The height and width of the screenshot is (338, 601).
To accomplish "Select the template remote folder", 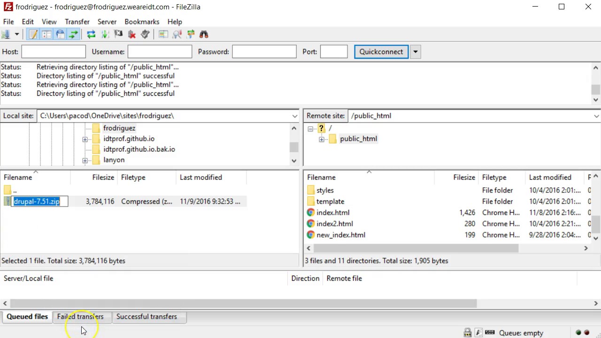I will [330, 201].
